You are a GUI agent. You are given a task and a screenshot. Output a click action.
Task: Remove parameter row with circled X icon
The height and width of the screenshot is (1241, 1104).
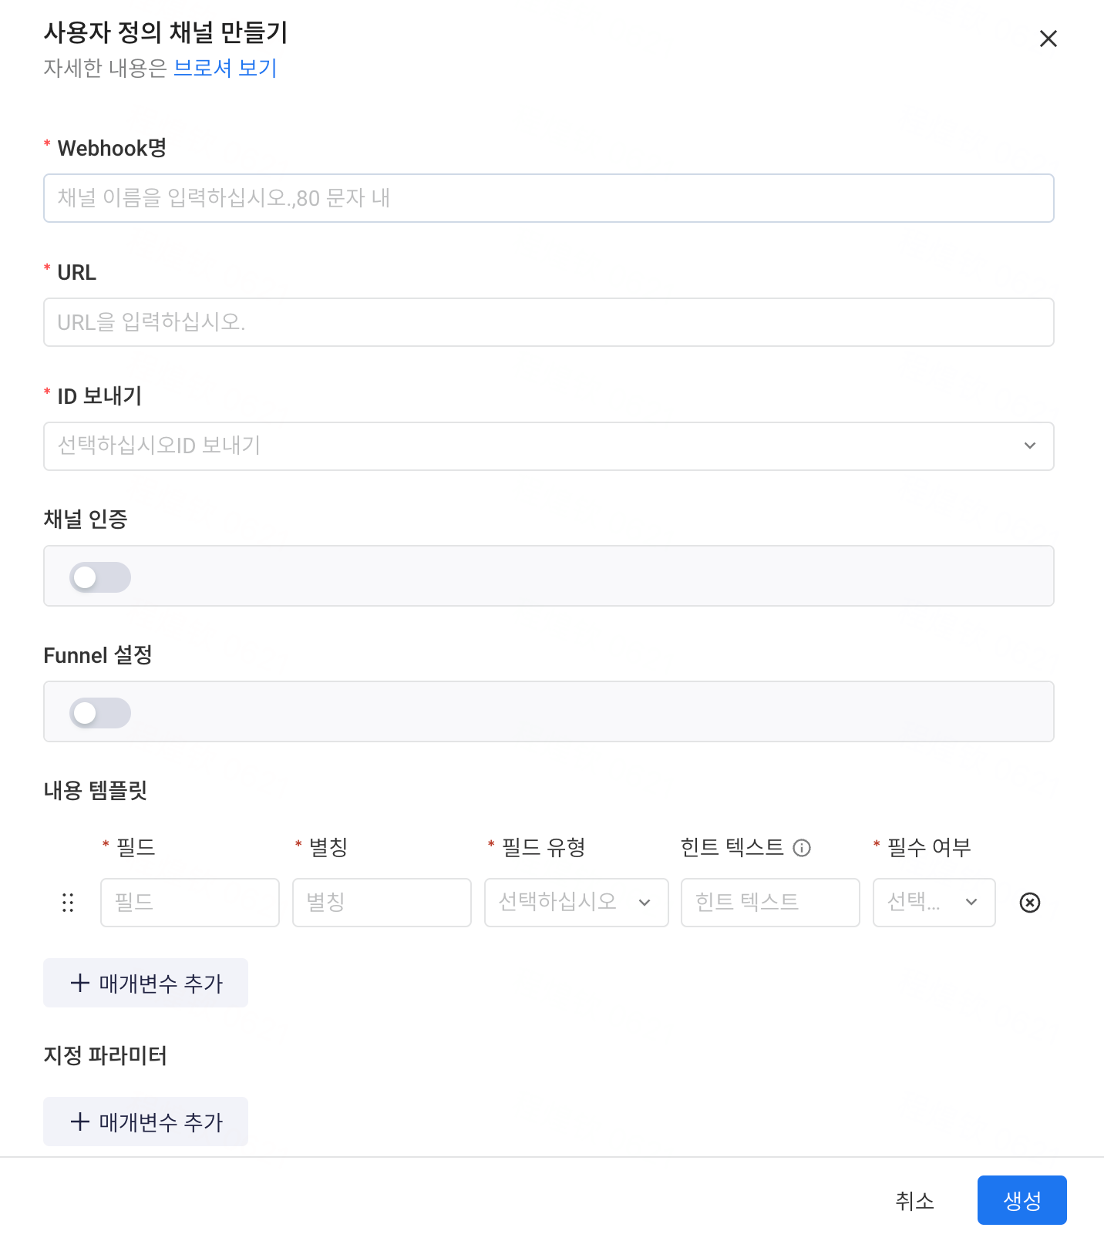pos(1030,903)
